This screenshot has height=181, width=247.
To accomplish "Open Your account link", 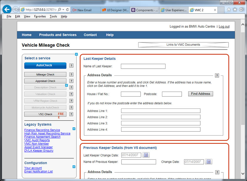I will 33,168.
